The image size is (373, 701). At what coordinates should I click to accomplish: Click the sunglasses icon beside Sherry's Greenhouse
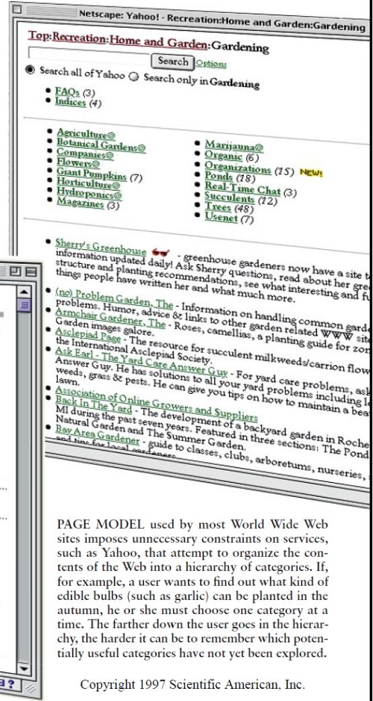coord(160,252)
